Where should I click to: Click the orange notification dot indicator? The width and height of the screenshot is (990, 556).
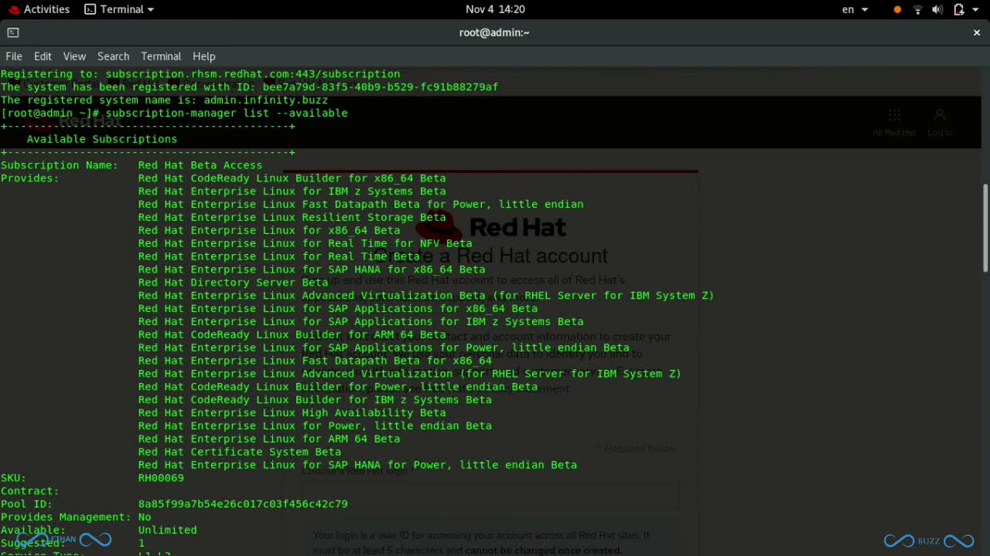click(x=897, y=10)
